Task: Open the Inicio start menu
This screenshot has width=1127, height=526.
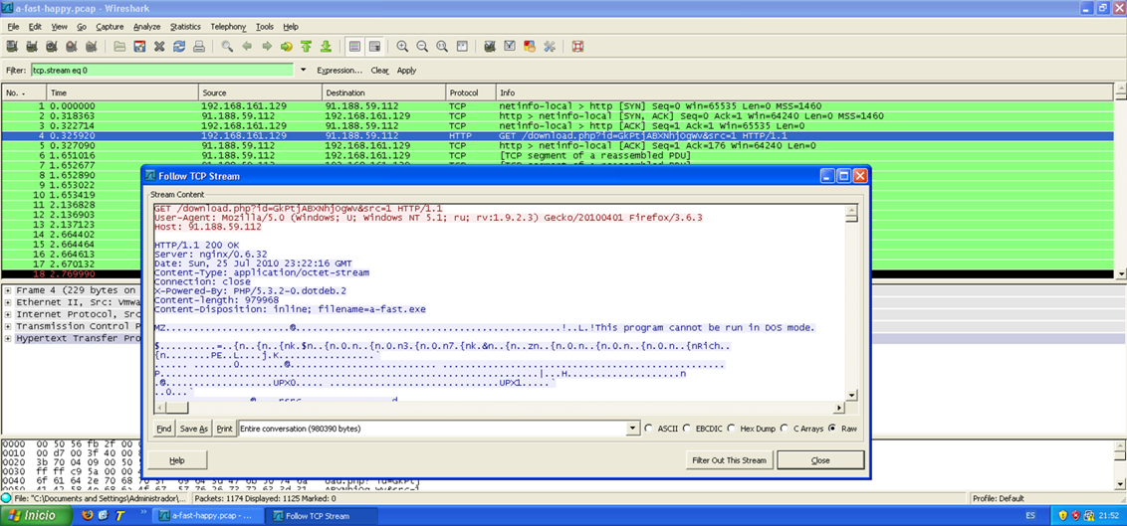Action: point(36,516)
